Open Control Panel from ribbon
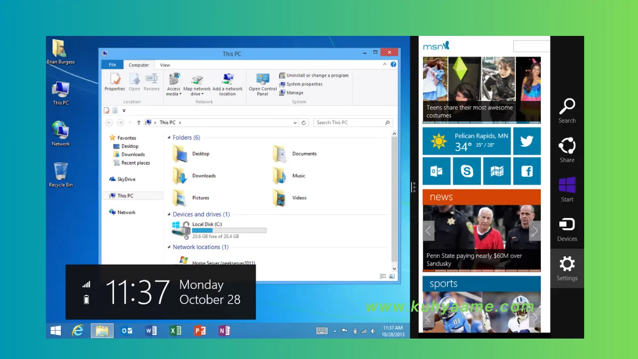The image size is (638, 359). [x=263, y=85]
